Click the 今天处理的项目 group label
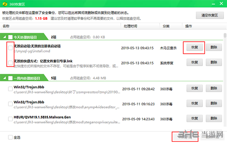227x143 pixels. pos(25,37)
